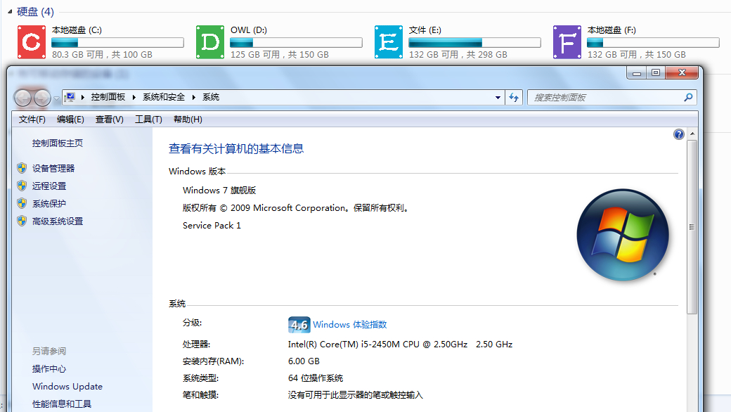Image resolution: width=731 pixels, height=412 pixels.
Task: Open 高级系统设置 link
Action: coord(58,221)
